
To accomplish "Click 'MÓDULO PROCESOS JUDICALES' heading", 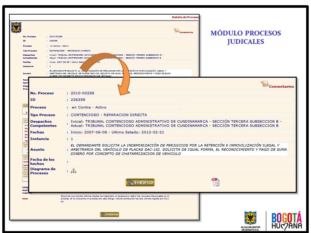I will click(x=246, y=37).
